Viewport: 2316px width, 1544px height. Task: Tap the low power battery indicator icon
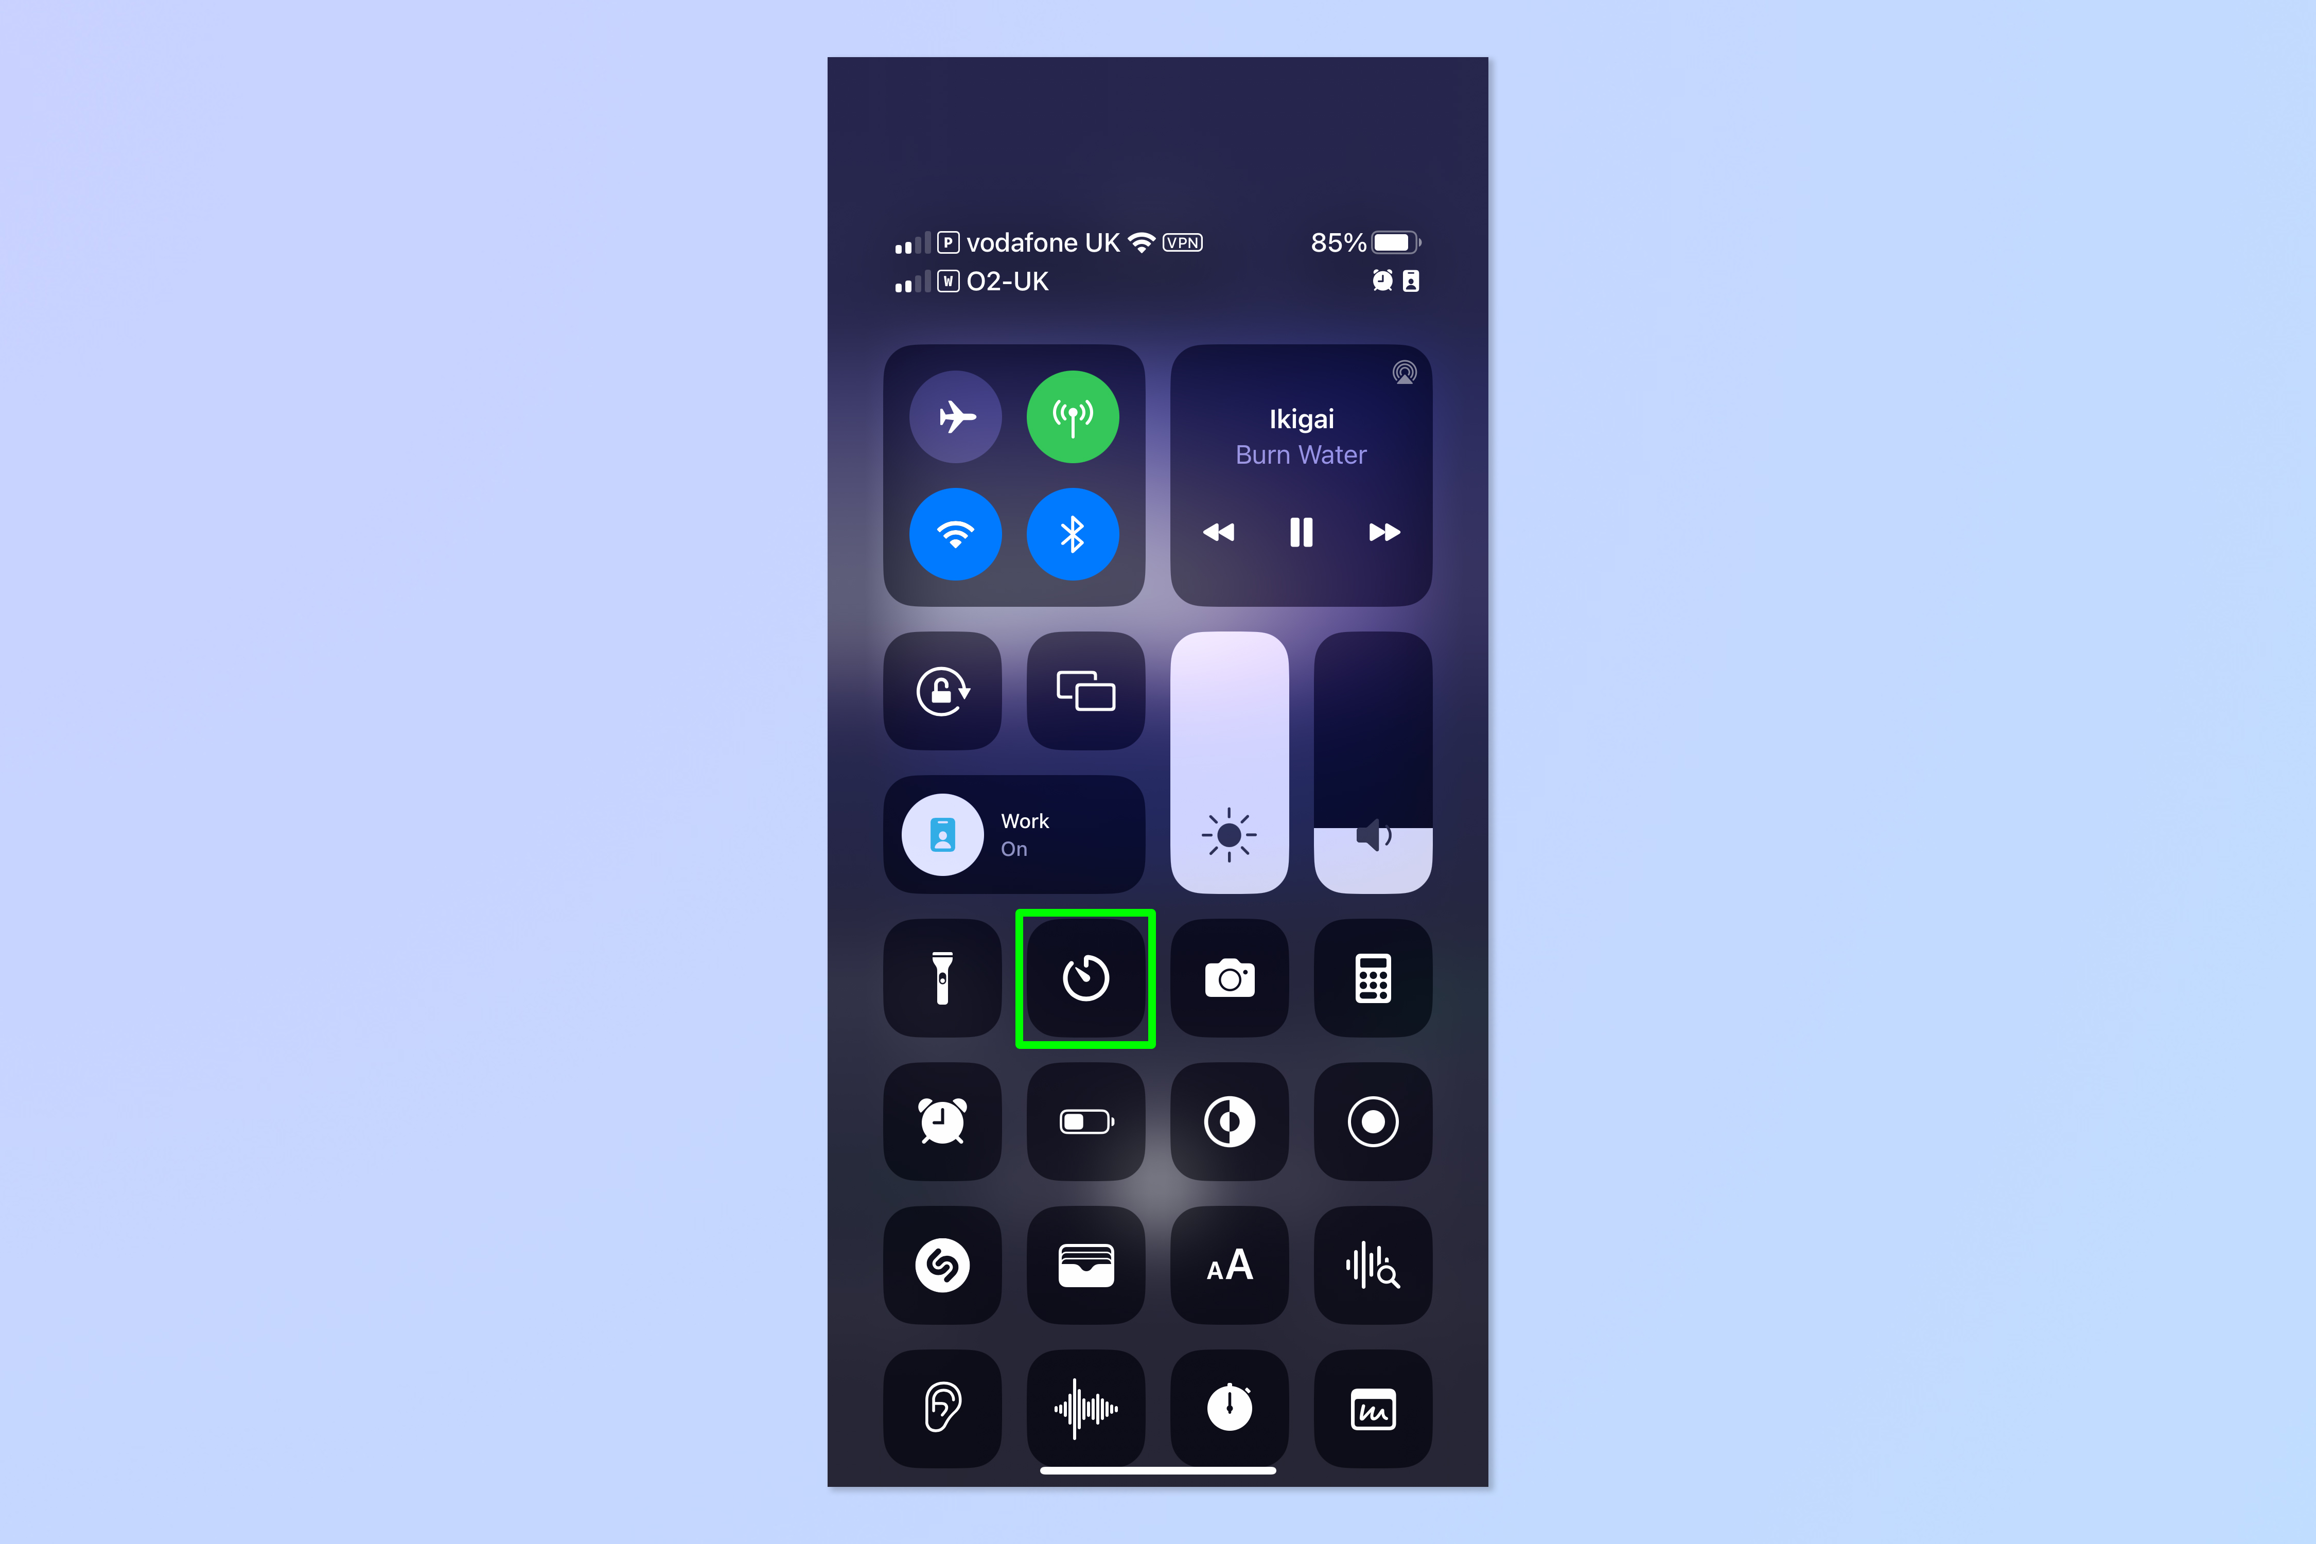[1085, 1122]
